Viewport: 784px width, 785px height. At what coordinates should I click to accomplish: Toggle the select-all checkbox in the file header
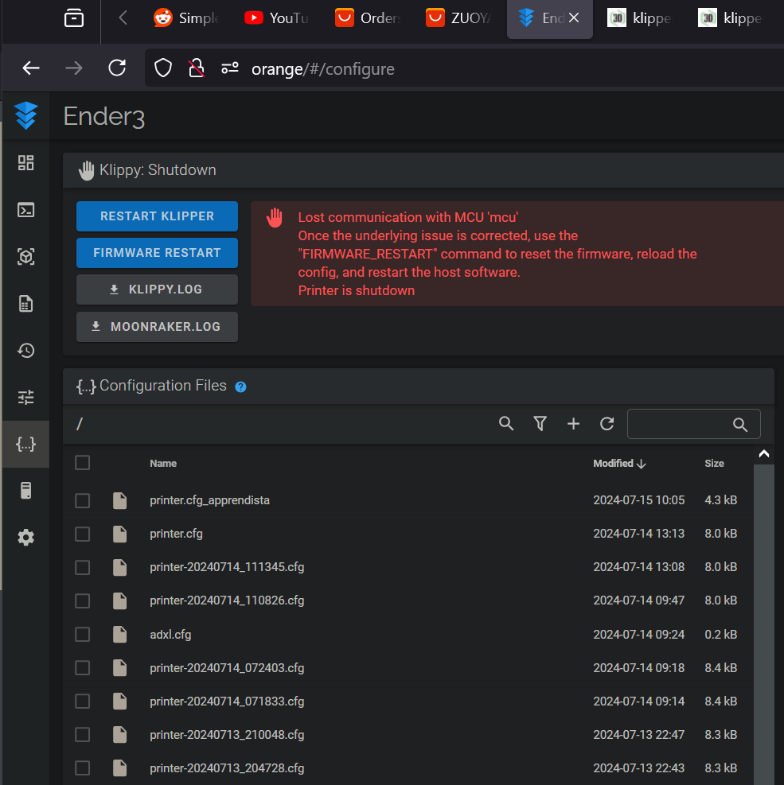82,463
